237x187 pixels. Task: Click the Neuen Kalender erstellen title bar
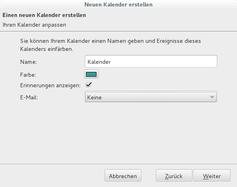118,4
